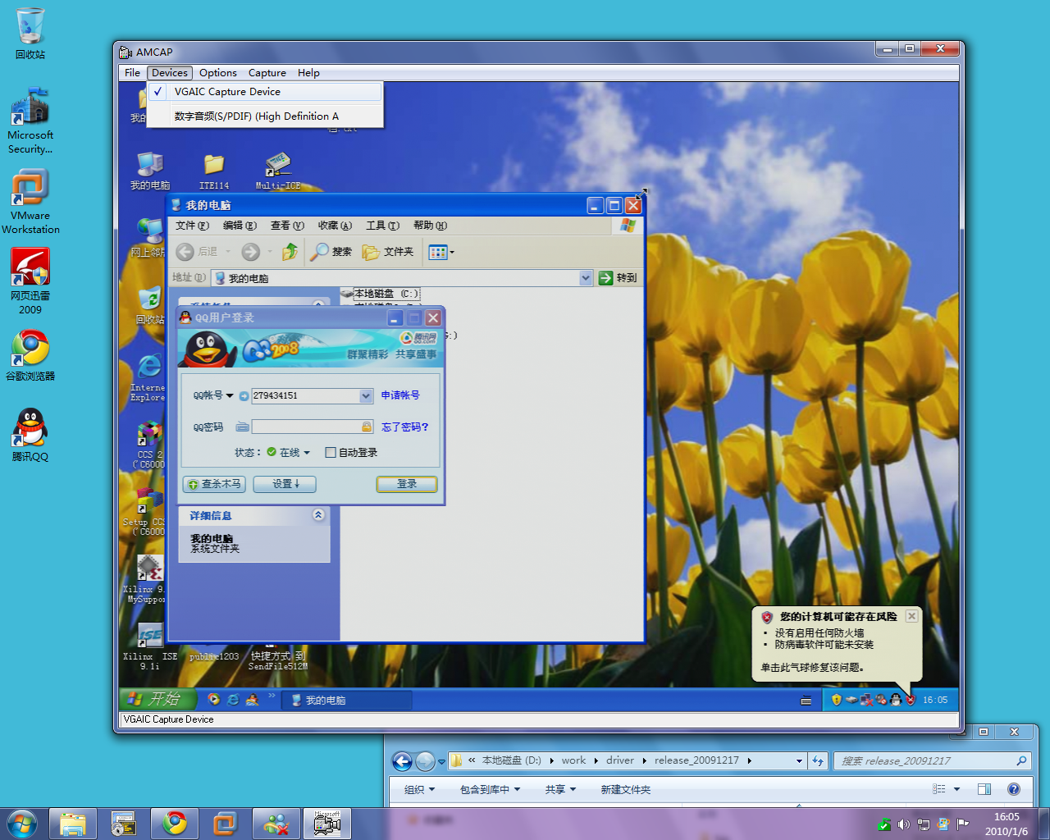Click the 'work' breadcrumb in Explorer
This screenshot has width=1050, height=840.
coord(573,760)
